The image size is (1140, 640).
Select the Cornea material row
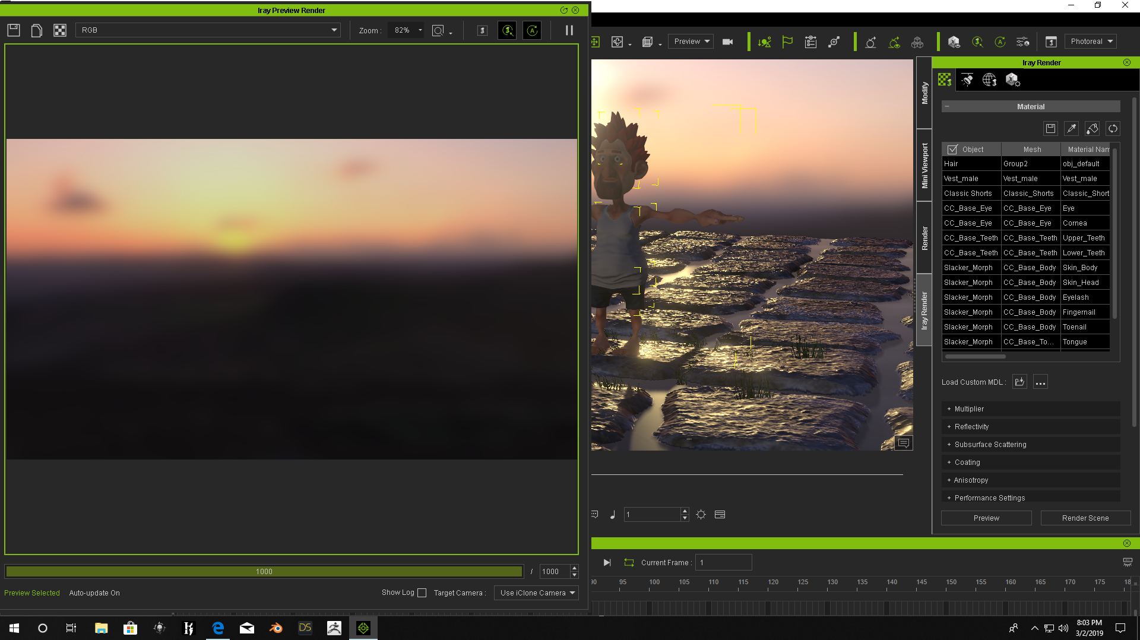pos(1026,223)
